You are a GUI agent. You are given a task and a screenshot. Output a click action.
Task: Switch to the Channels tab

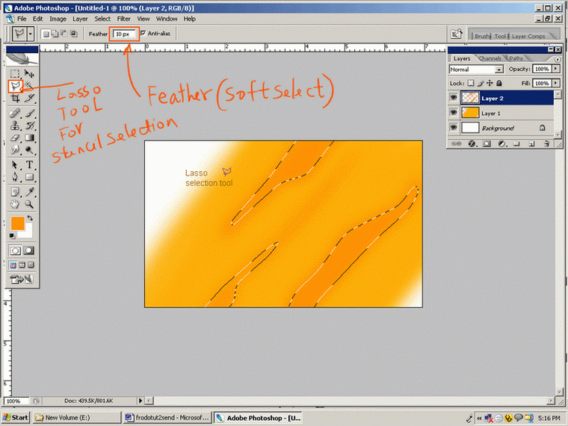(x=490, y=58)
